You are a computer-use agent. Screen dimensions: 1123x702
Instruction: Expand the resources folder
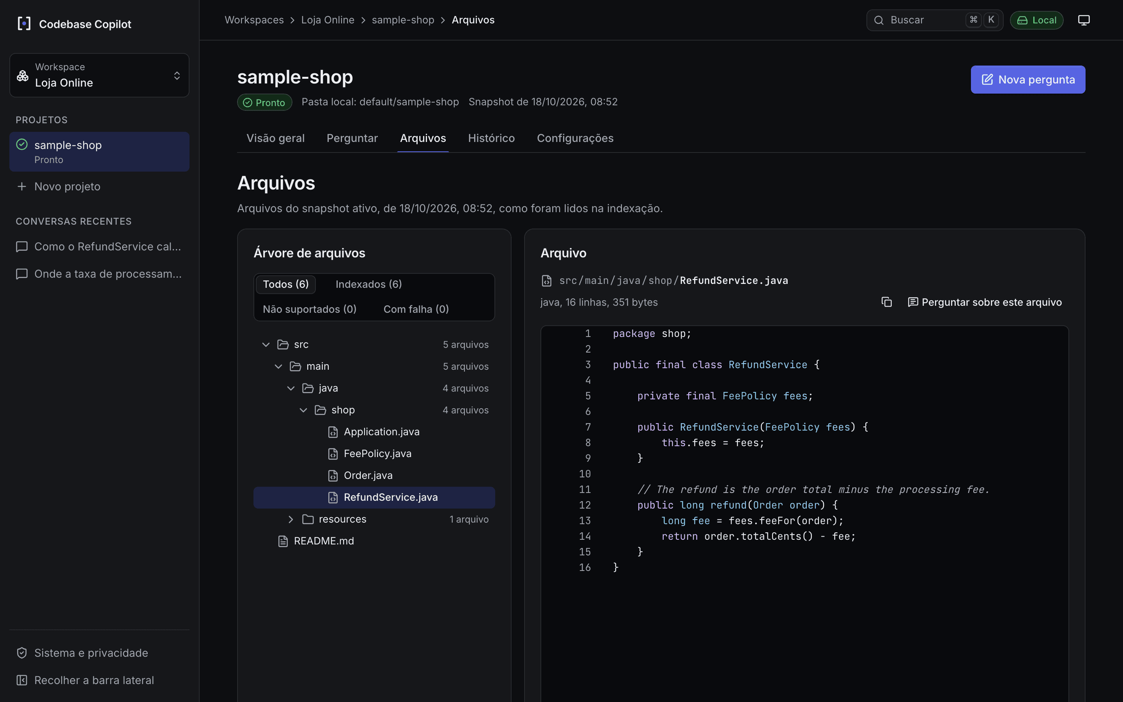[291, 519]
